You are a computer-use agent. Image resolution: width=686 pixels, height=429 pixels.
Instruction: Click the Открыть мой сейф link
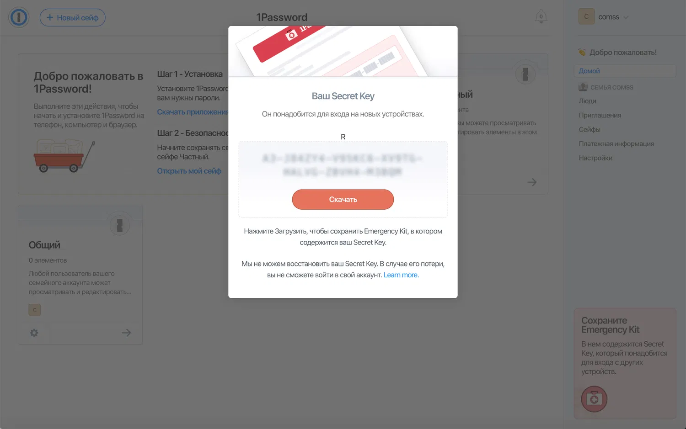[x=189, y=171]
